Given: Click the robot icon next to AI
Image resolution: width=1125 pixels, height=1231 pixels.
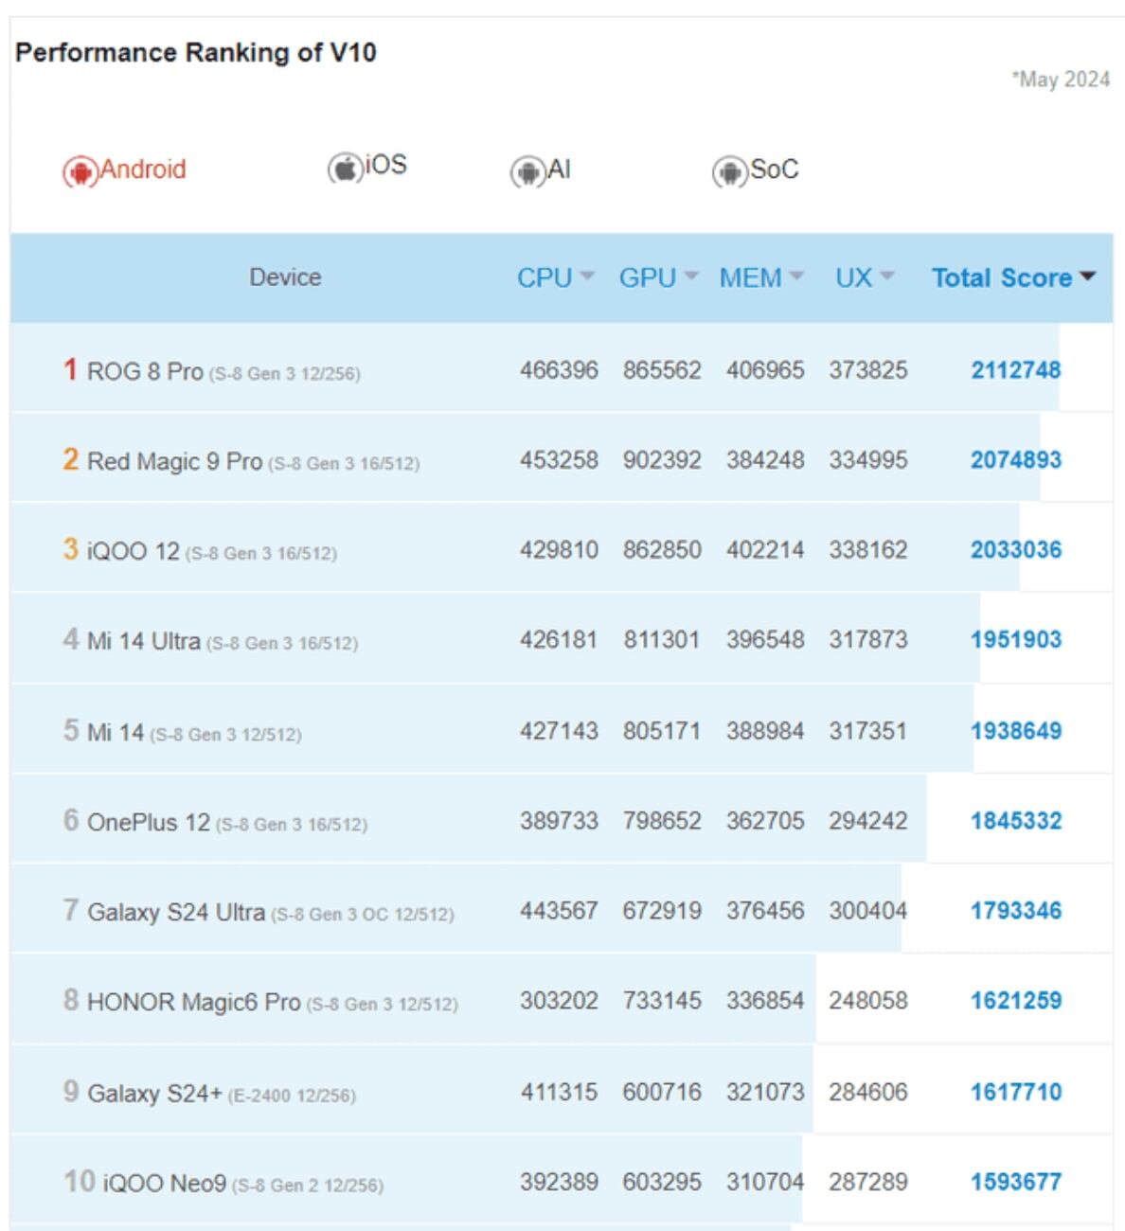Looking at the screenshot, I should pos(527,172).
